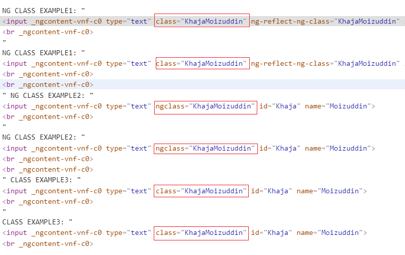Click NG CLASS EXAMPLE2 text without leading quote
The height and width of the screenshot is (255, 405).
tap(43, 137)
